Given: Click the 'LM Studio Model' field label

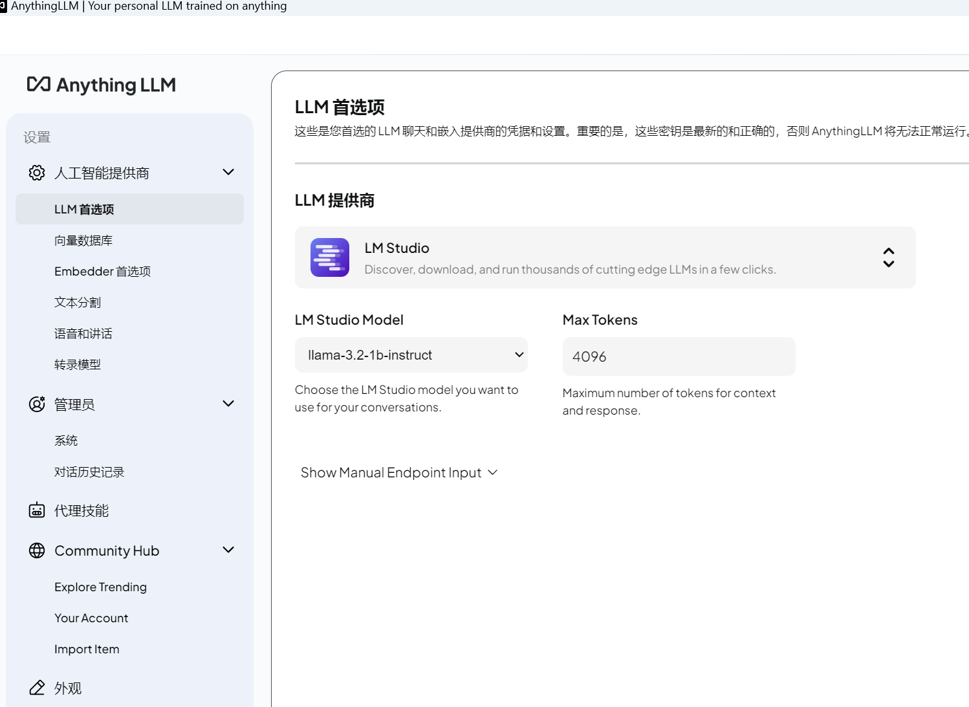Looking at the screenshot, I should click(x=349, y=320).
